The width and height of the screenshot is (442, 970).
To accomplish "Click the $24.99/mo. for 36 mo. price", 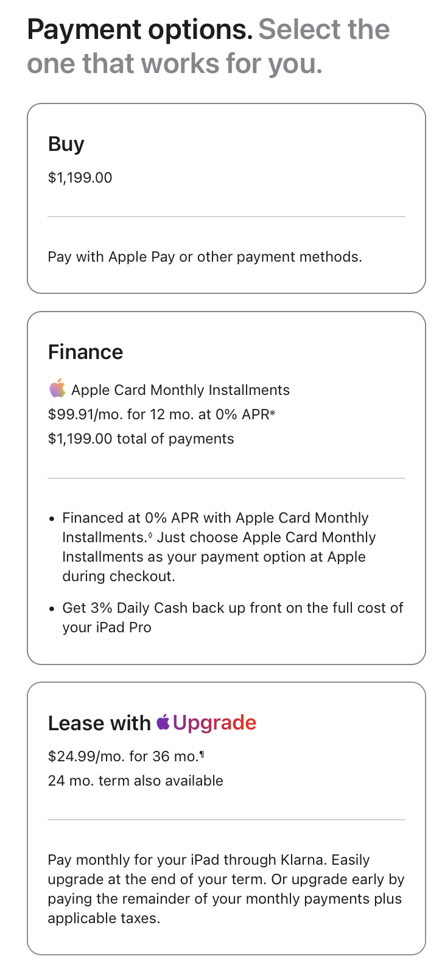I will (x=124, y=756).
